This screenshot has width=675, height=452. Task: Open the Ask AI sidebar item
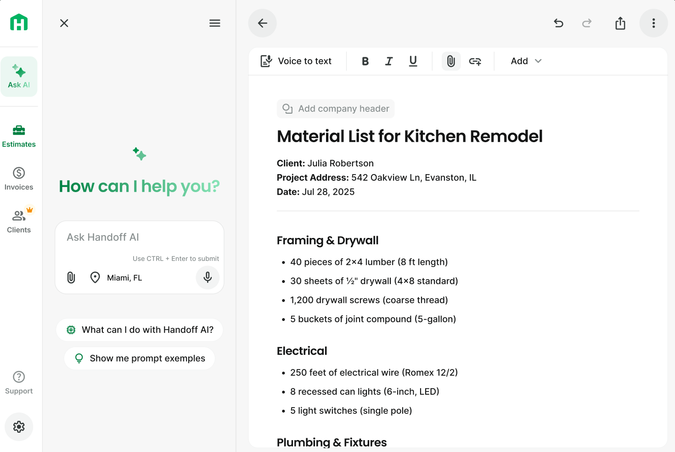pos(19,77)
